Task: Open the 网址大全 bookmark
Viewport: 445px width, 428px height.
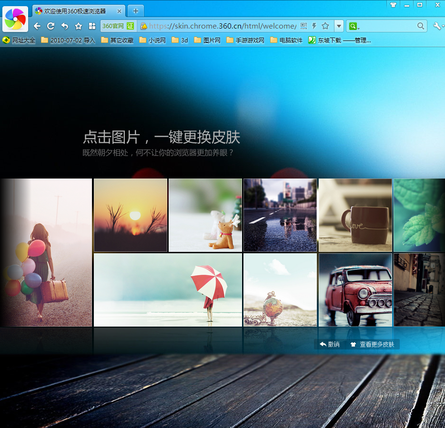Action: (19, 40)
